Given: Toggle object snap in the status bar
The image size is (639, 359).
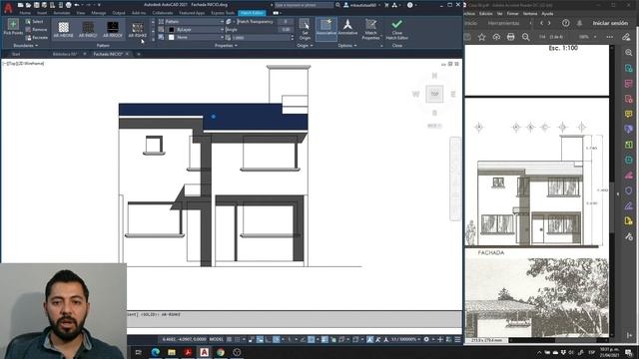Looking at the screenshot, I should [x=311, y=339].
